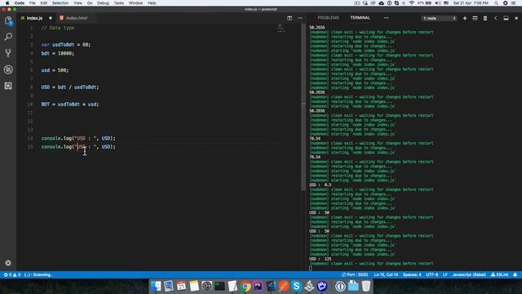This screenshot has width=522, height=294.
Task: Open the Help menu
Action: (x=152, y=3)
